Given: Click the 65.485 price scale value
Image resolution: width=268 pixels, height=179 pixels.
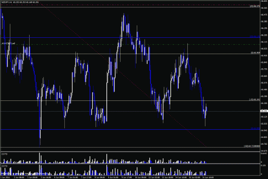Looking at the screenshot, I should 264,89.
